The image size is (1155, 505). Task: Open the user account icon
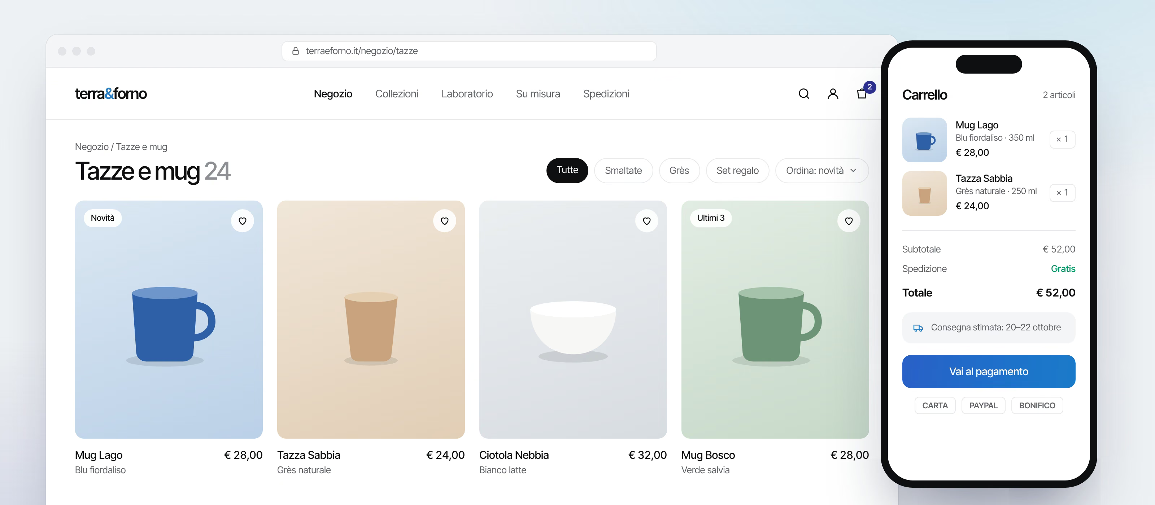pyautogui.click(x=833, y=94)
